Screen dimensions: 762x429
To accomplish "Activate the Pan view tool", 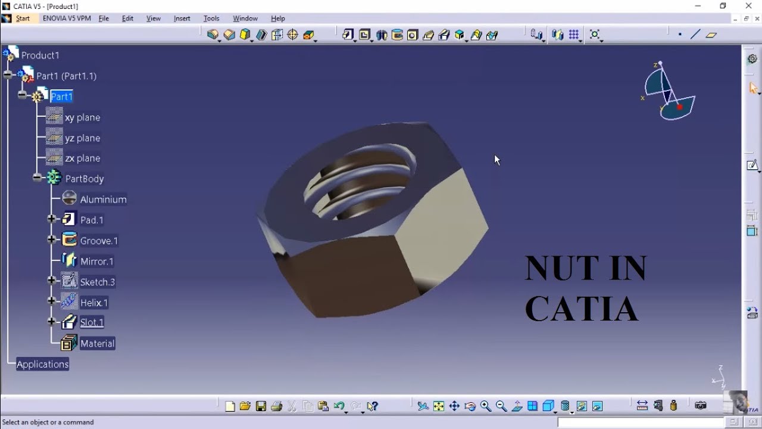I will pyautogui.click(x=454, y=406).
